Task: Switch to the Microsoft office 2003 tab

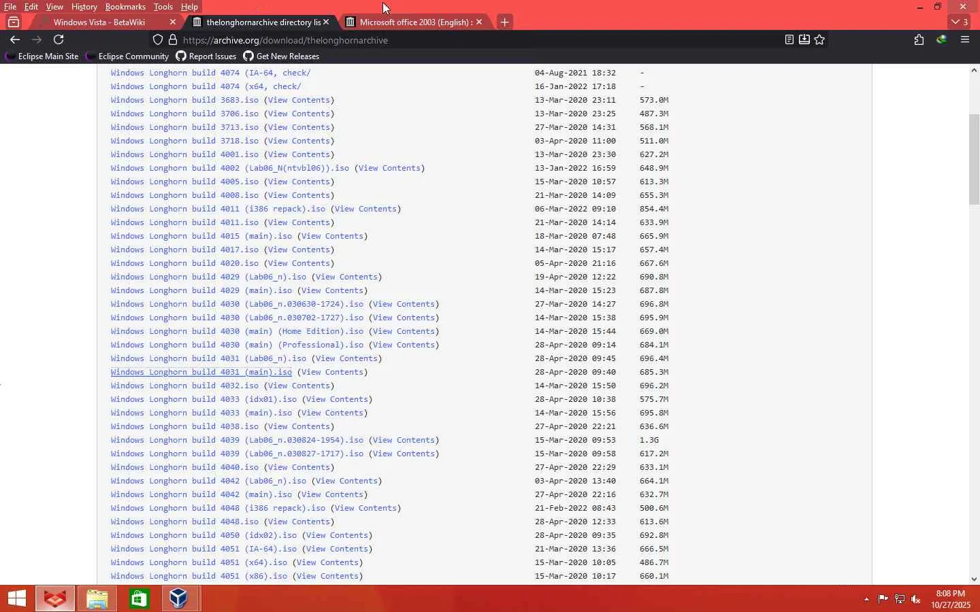Action: (x=415, y=22)
